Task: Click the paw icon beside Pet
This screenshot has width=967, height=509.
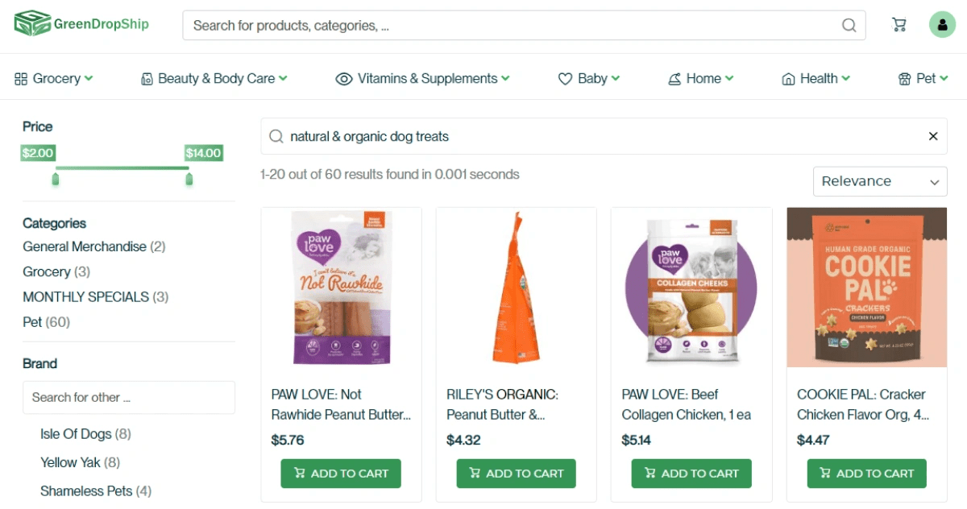Action: [x=905, y=78]
